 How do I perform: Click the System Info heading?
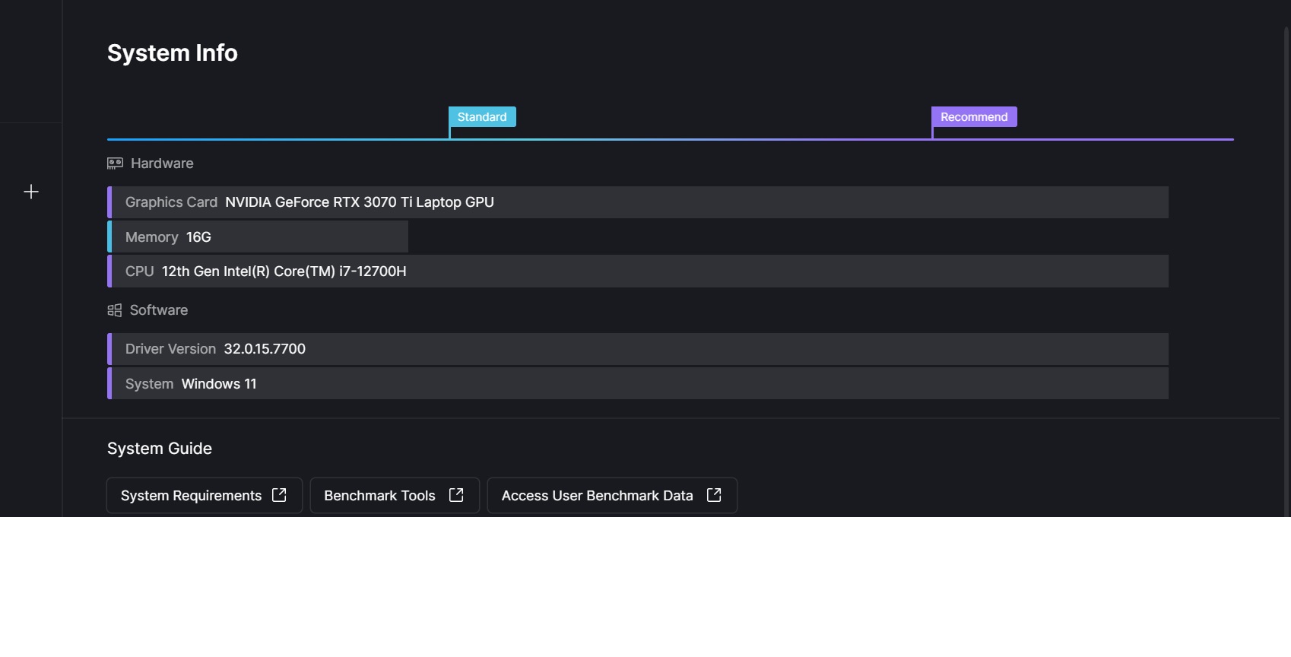[173, 53]
